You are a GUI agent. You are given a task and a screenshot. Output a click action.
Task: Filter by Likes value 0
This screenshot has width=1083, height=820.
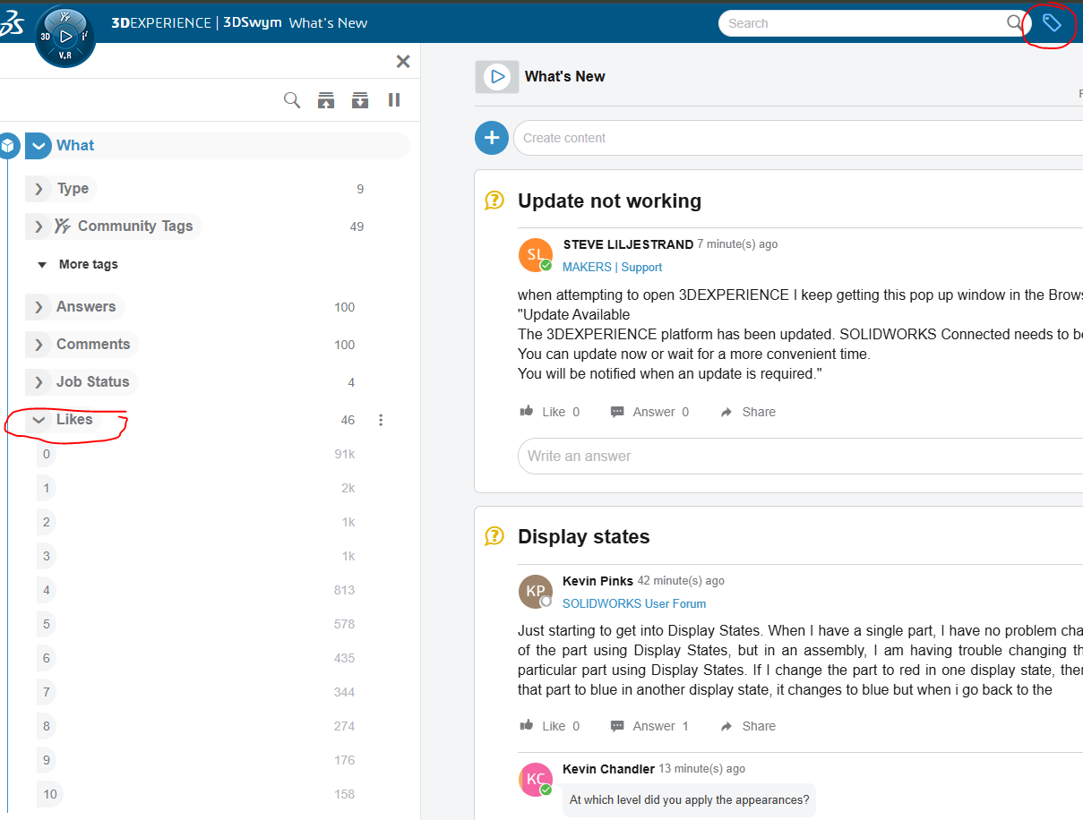click(x=47, y=454)
